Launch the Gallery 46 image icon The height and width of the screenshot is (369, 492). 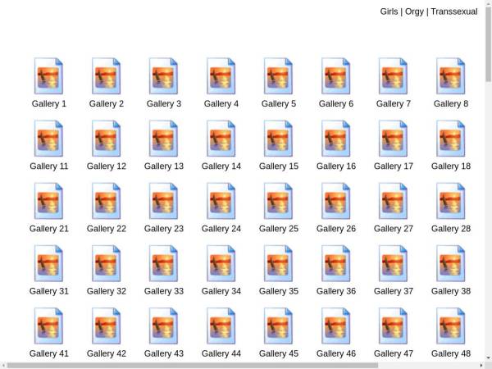coord(335,326)
